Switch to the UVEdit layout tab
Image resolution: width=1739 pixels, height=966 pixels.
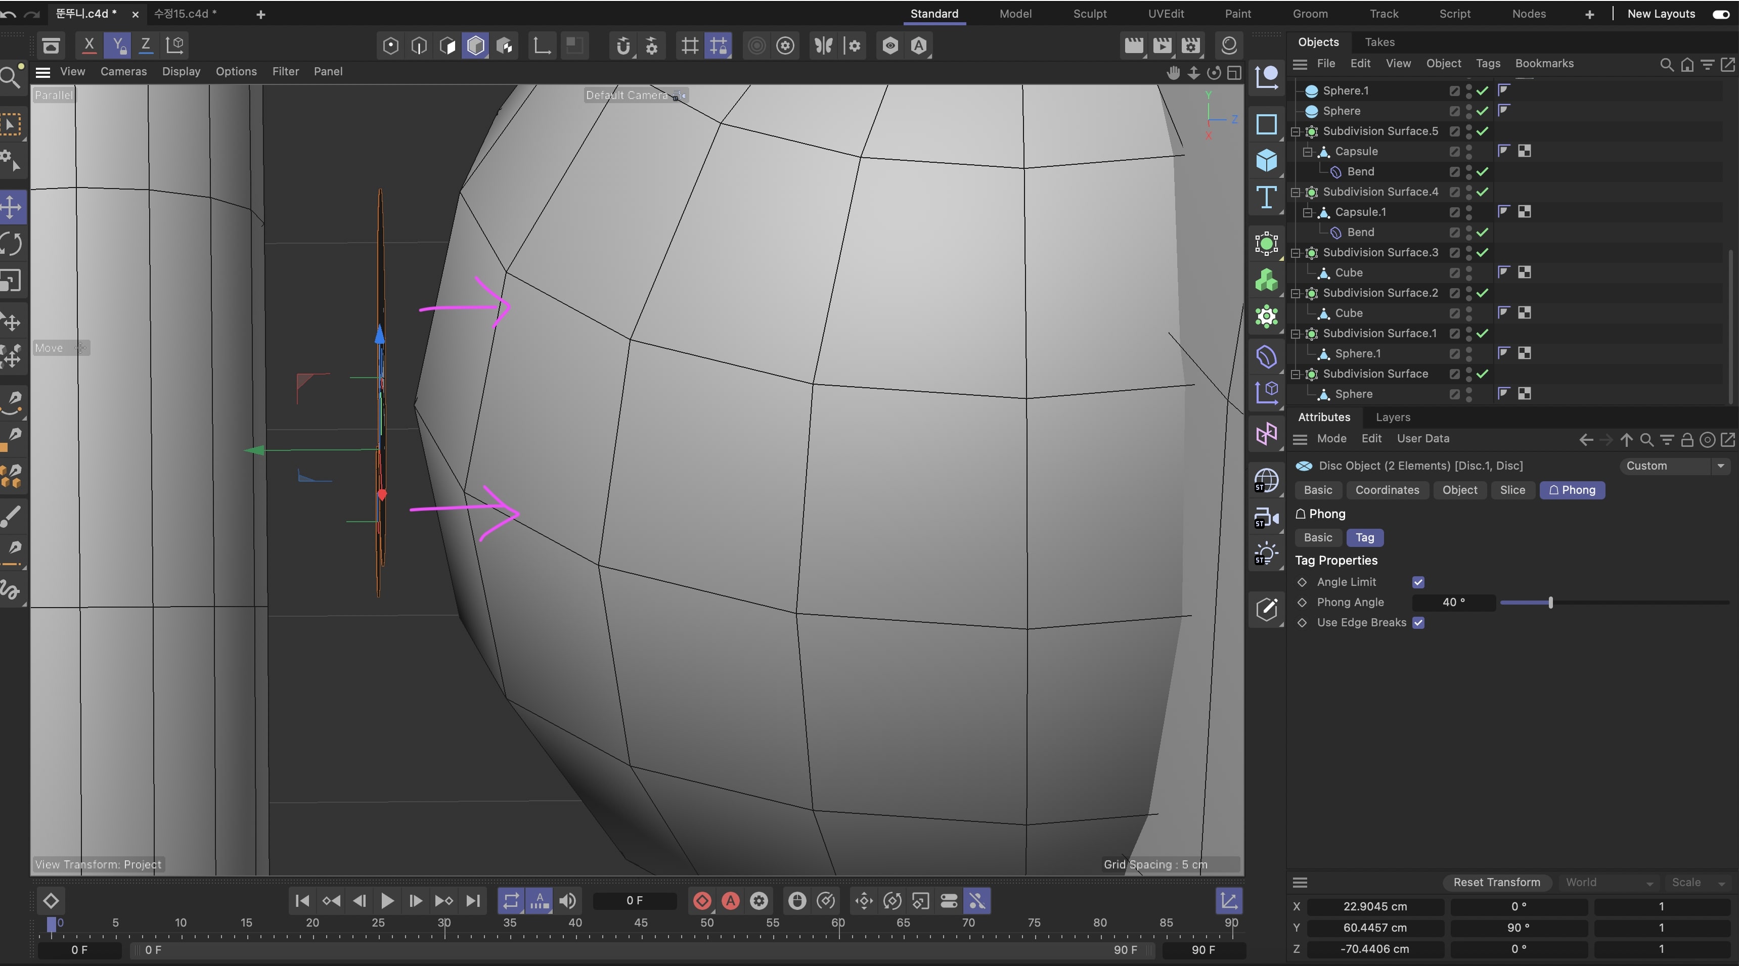(1166, 14)
